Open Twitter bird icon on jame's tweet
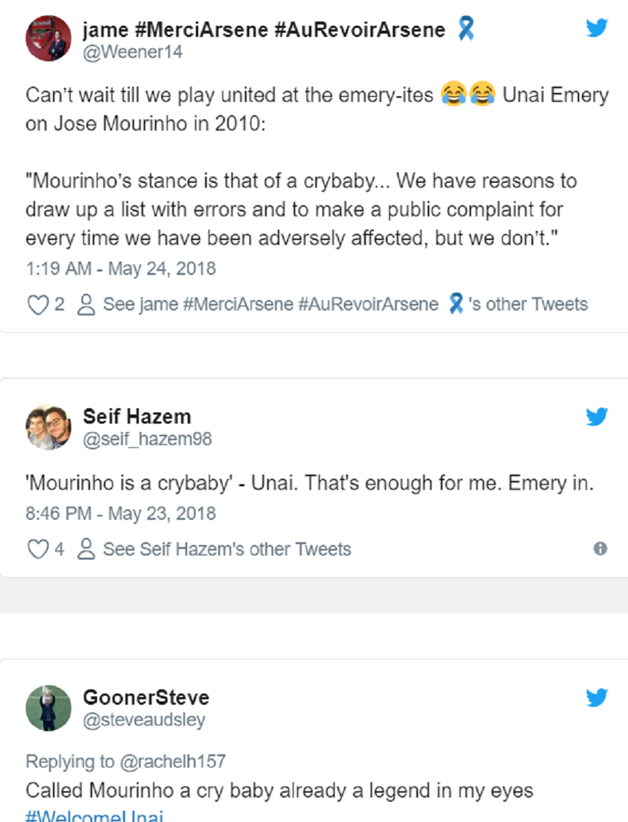 597,27
